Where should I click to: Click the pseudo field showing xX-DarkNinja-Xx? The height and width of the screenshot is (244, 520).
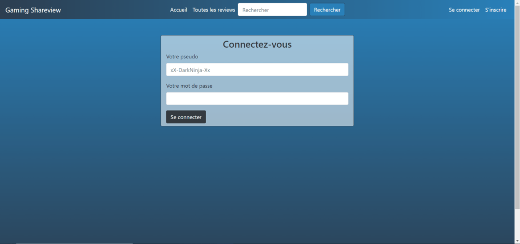click(x=257, y=69)
